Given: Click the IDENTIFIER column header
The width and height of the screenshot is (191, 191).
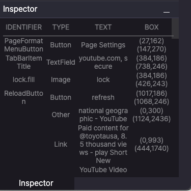Looking at the screenshot, I should pos(24,27).
